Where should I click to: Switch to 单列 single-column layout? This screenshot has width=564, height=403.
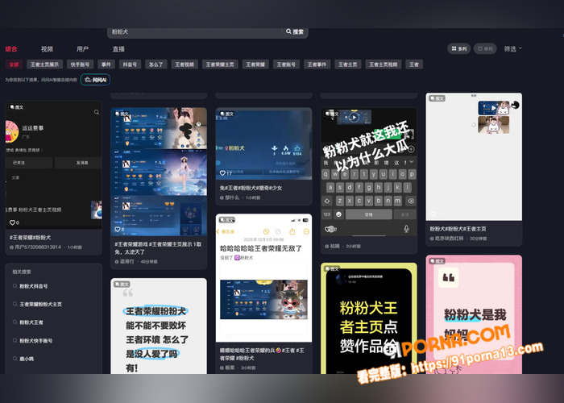485,48
